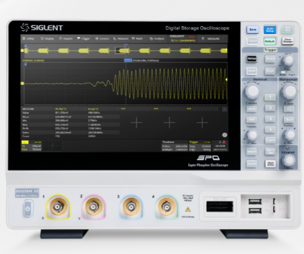
Task: Click the power button icon
Action: tap(28, 209)
